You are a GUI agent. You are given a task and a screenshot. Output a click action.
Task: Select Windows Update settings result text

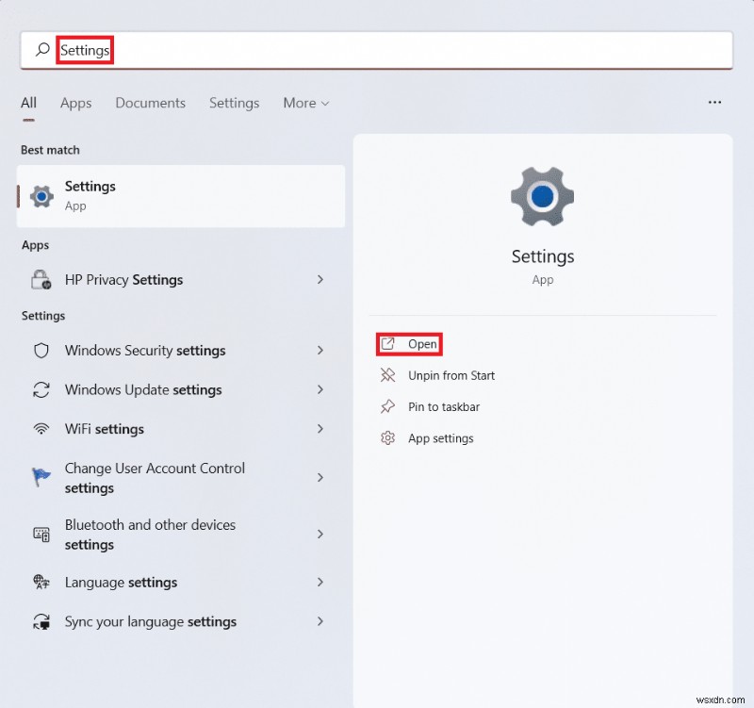coord(143,389)
